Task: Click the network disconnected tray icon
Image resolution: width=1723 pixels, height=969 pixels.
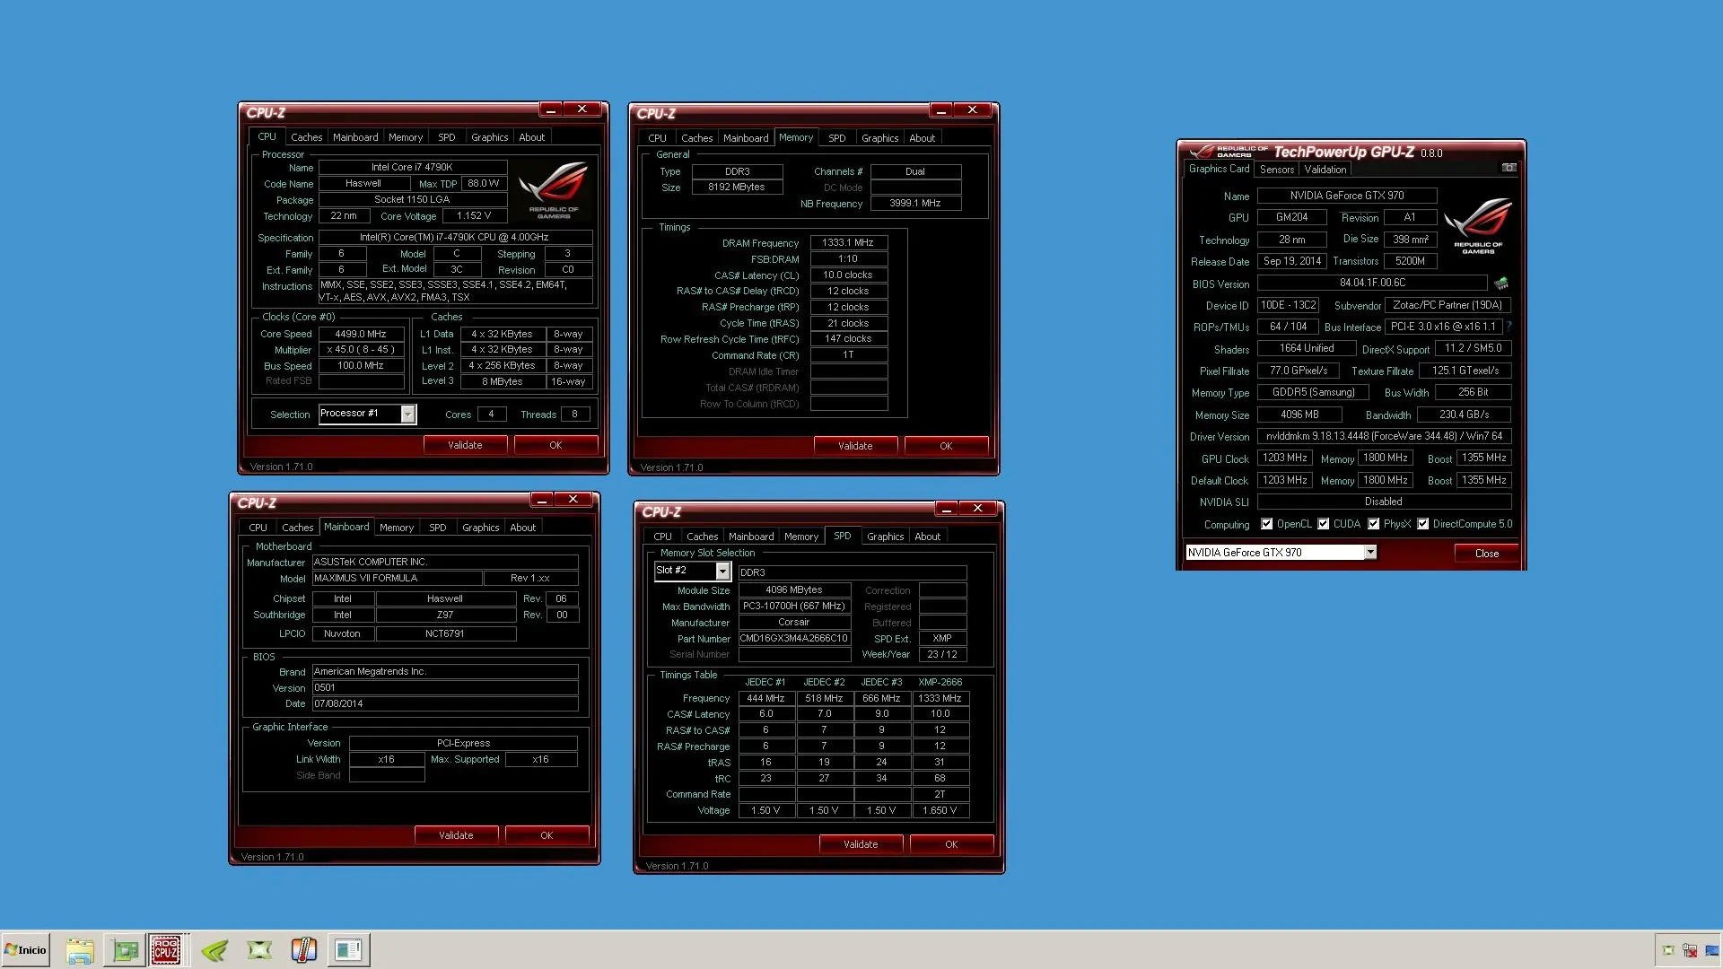Action: tap(1690, 950)
